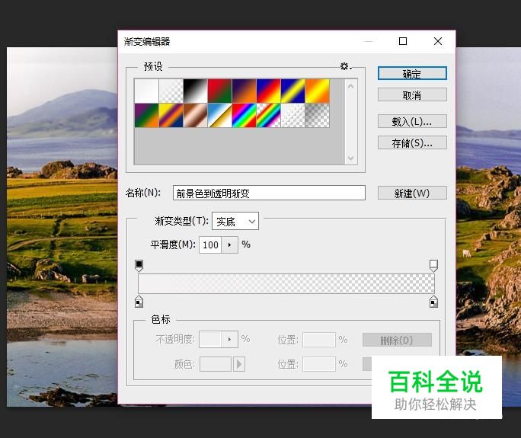Click the color 位置 field
521x438 pixels.
point(319,364)
